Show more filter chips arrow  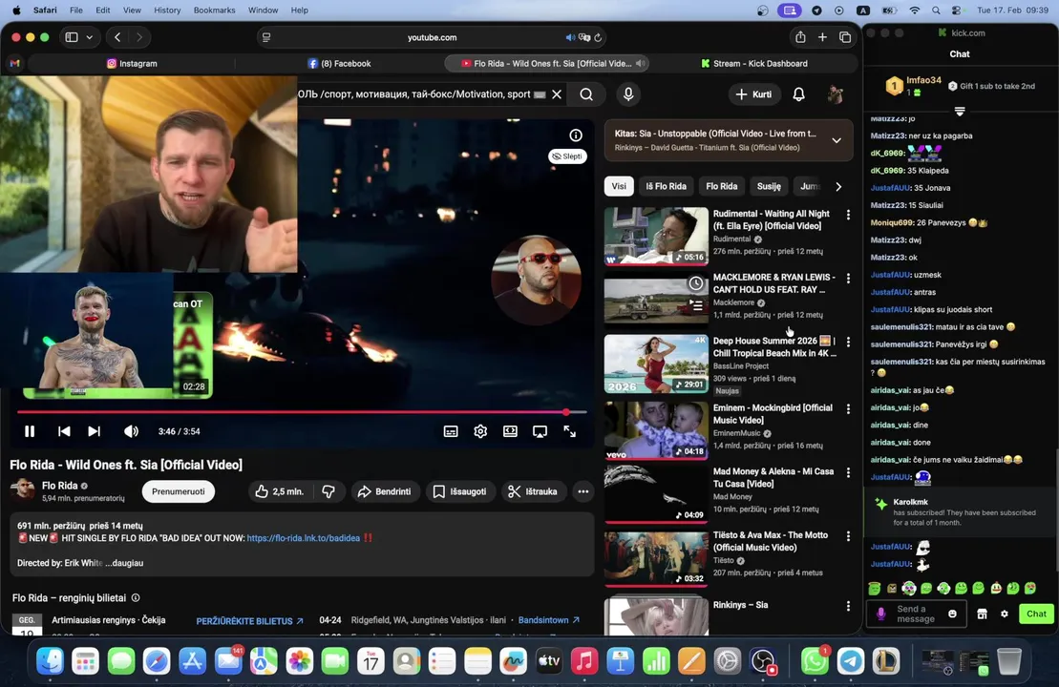pyautogui.click(x=838, y=186)
